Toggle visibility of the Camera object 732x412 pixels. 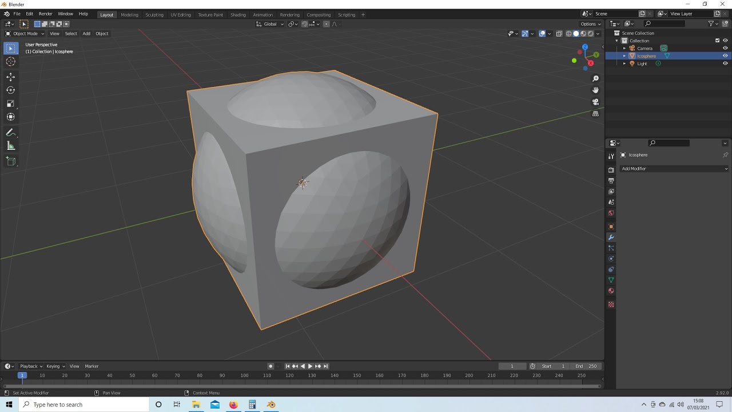tap(725, 48)
